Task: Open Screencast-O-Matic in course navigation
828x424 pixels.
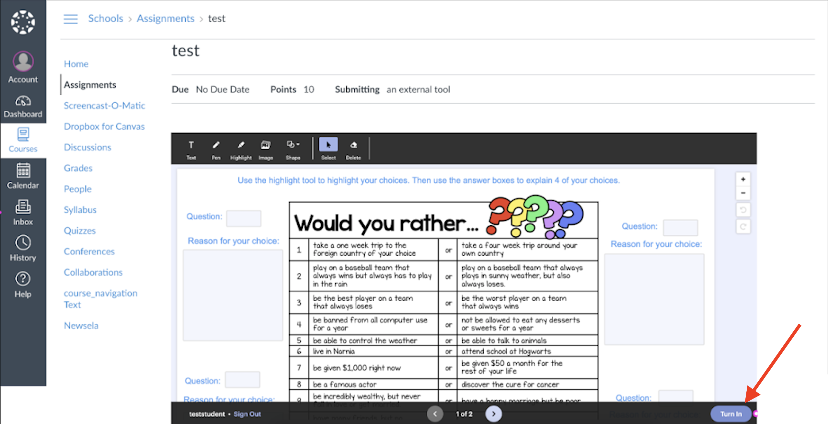Action: pos(104,106)
